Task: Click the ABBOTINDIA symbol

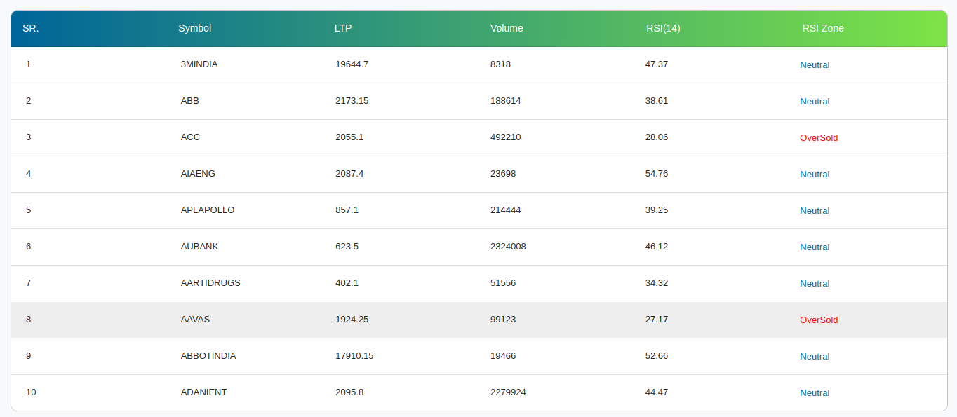Action: 208,356
